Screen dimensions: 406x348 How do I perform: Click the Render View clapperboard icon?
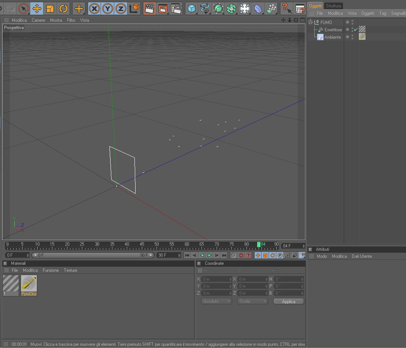150,8
